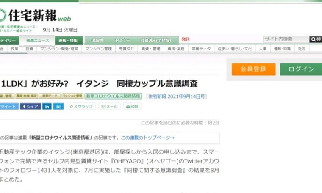The width and height of the screenshot is (322, 193).
Task: Click the site search submit button
Action: (316, 39)
